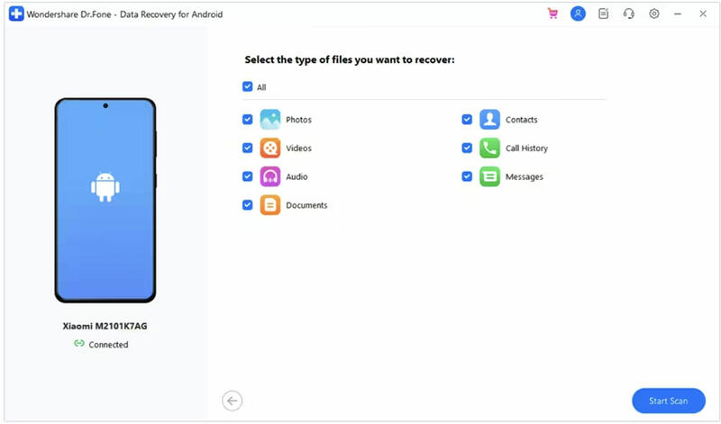This screenshot has height=424, width=721.
Task: Untick the Documents checkbox
Action: click(247, 205)
